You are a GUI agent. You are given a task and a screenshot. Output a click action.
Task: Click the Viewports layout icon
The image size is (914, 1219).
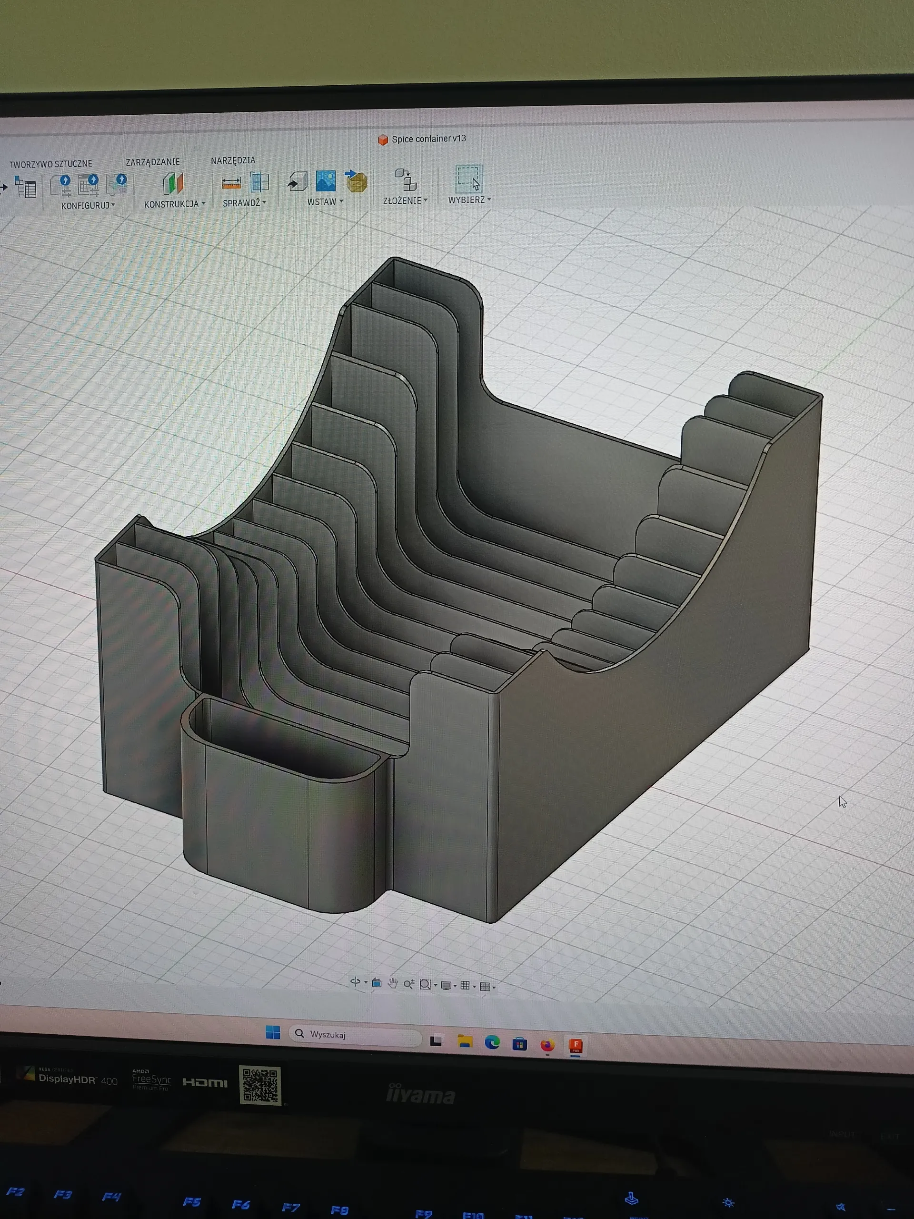click(x=485, y=987)
